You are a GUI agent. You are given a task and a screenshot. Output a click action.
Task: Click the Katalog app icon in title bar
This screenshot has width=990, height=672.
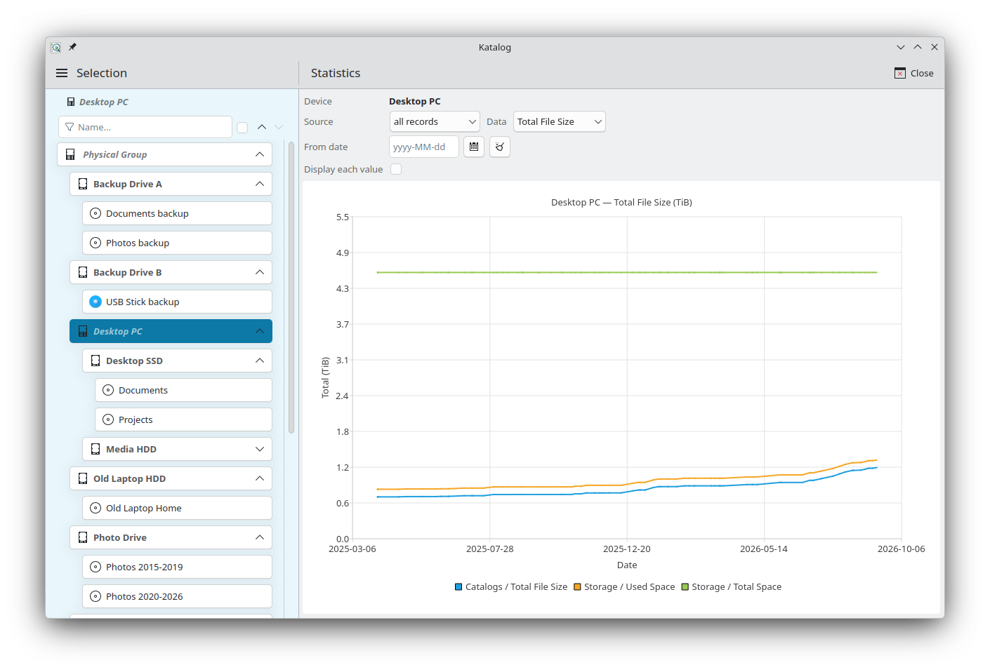pyautogui.click(x=55, y=47)
